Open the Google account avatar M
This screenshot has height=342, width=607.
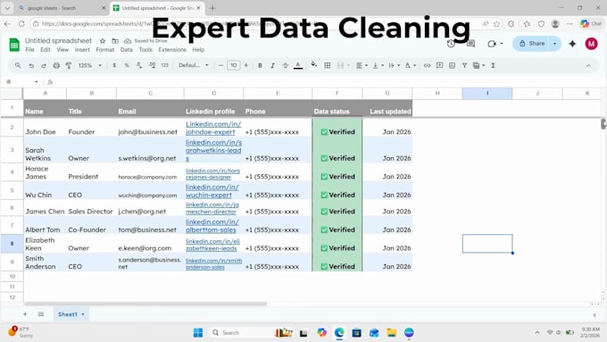point(591,44)
